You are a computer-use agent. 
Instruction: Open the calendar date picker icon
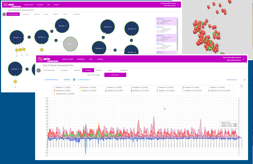[x=74, y=79]
